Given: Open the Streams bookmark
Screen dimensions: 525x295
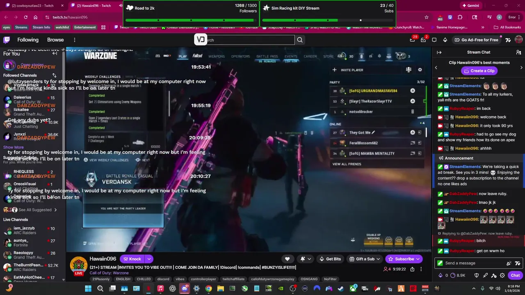Looking at the screenshot, I should (x=21, y=27).
